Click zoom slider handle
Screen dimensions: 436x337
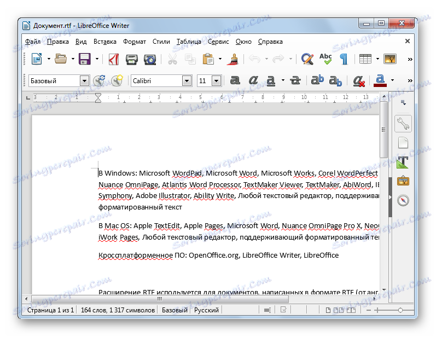[400, 310]
